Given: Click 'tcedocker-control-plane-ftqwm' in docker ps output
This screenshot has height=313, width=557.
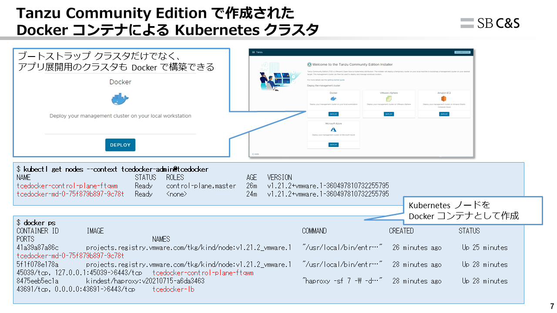Looking at the screenshot, I should coord(203,273).
